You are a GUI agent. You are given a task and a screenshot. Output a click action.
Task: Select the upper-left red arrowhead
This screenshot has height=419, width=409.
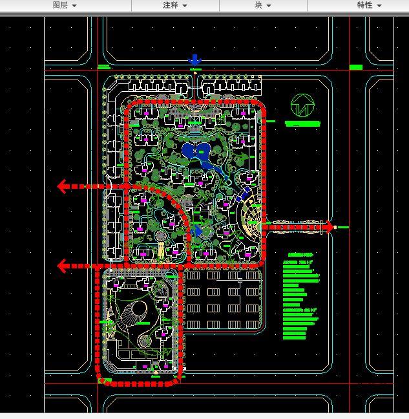64,186
